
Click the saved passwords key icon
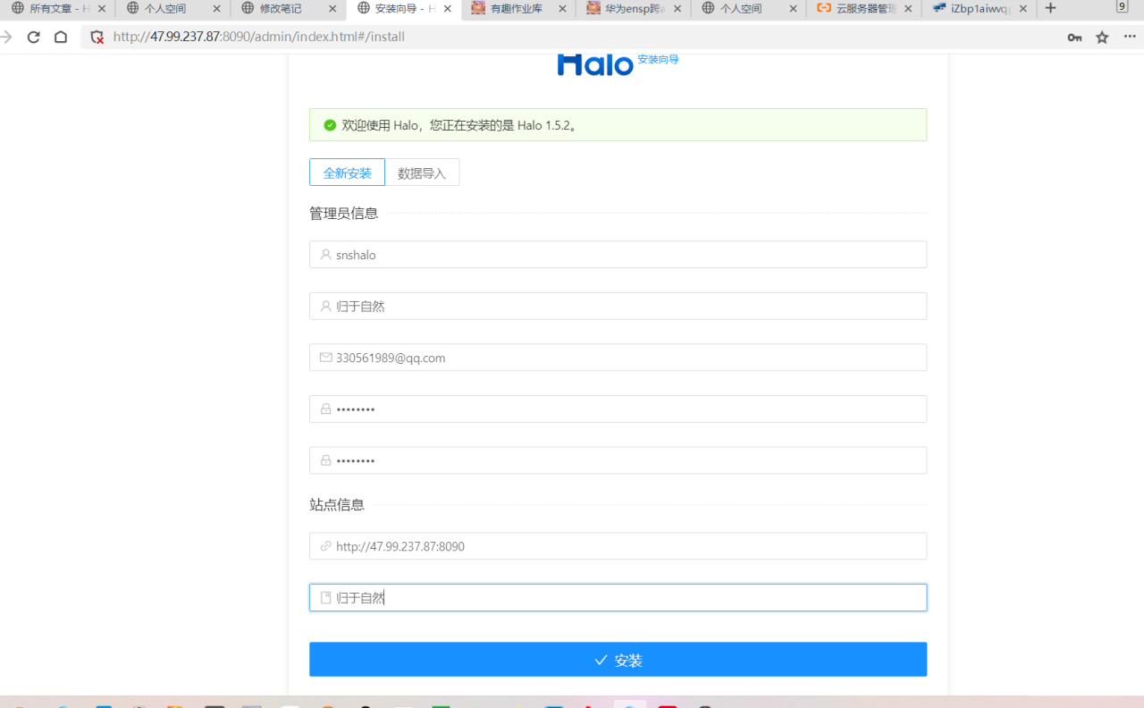pyautogui.click(x=1074, y=38)
